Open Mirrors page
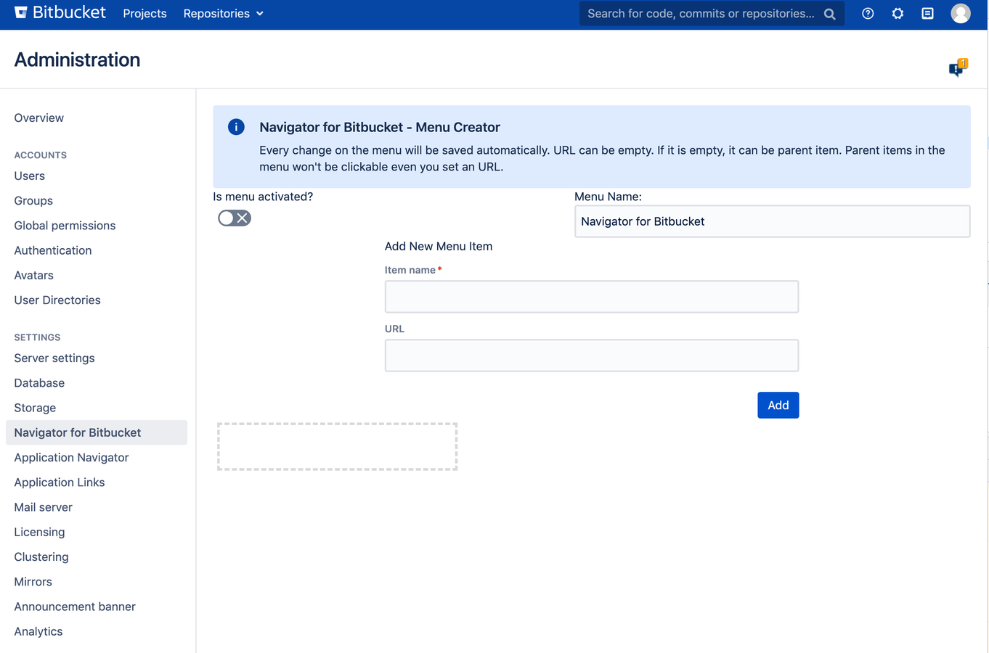989x653 pixels. coord(33,582)
